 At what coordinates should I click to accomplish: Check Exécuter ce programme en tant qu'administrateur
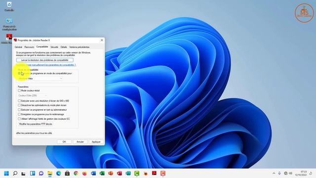19,110
